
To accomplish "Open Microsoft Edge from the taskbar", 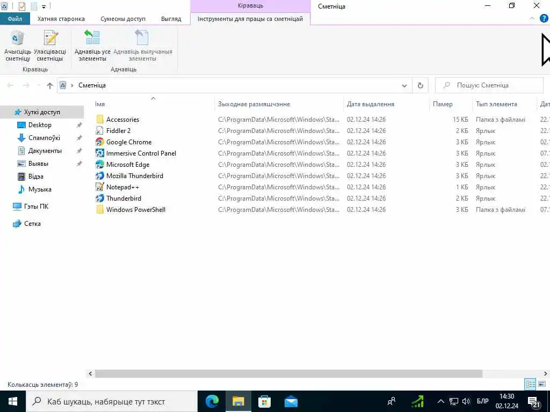I will tap(212, 401).
